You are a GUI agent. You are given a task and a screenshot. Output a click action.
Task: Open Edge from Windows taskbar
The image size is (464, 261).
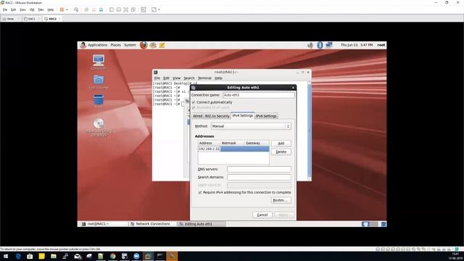tap(18, 256)
